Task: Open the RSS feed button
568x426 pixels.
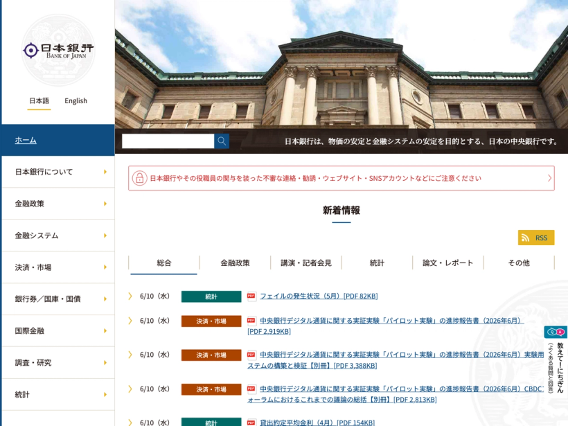Action: click(x=535, y=238)
